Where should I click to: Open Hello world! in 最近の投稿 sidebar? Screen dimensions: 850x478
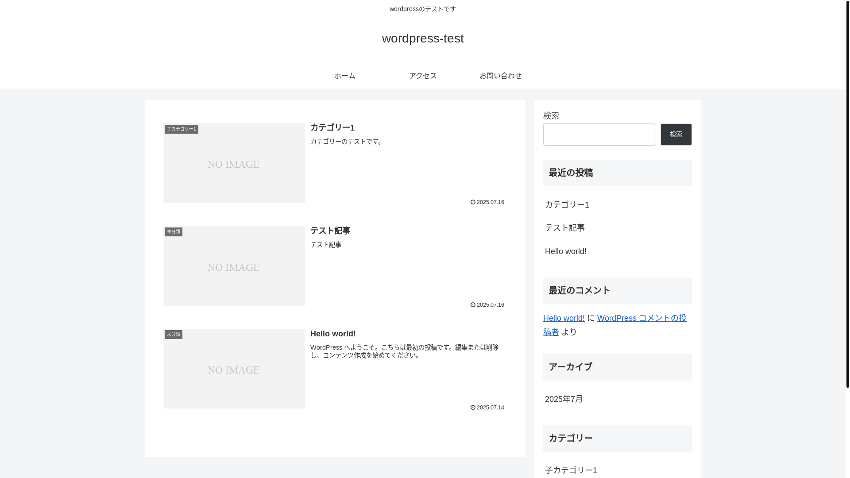[566, 251]
